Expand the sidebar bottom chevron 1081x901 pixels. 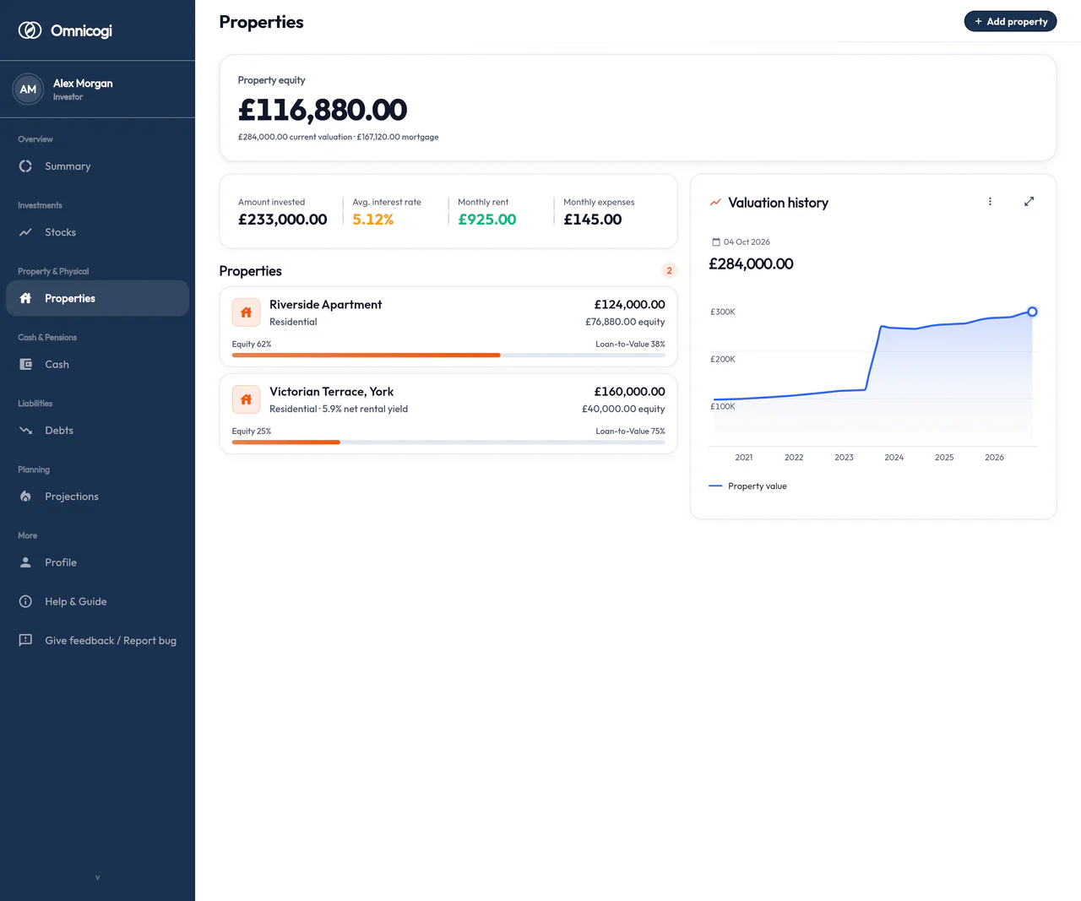tap(97, 877)
